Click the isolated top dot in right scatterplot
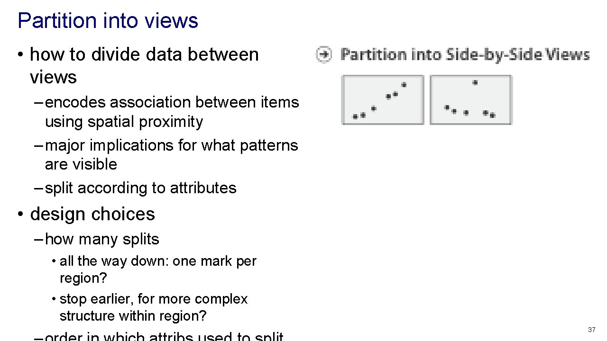Image resolution: width=607 pixels, height=341 pixels. [475, 82]
